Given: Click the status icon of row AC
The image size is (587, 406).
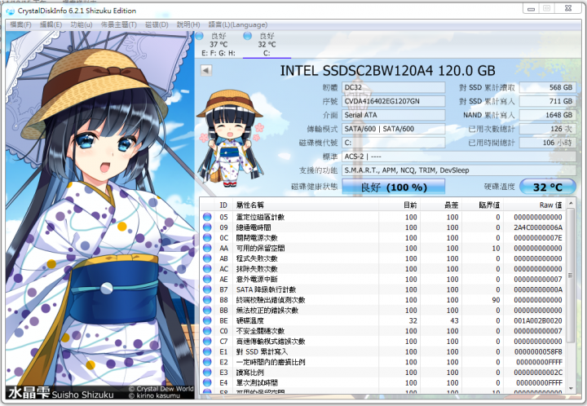Looking at the screenshot, I should (207, 269).
